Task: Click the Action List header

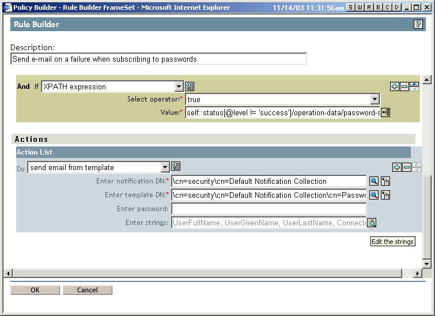Action: [213, 152]
